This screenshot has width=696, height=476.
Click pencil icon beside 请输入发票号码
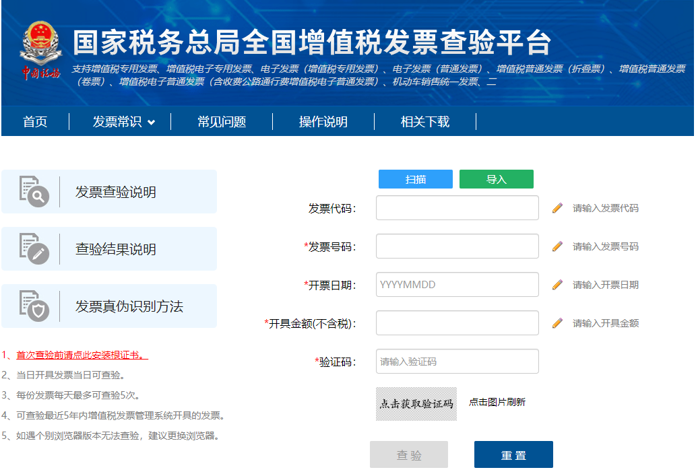(x=557, y=246)
